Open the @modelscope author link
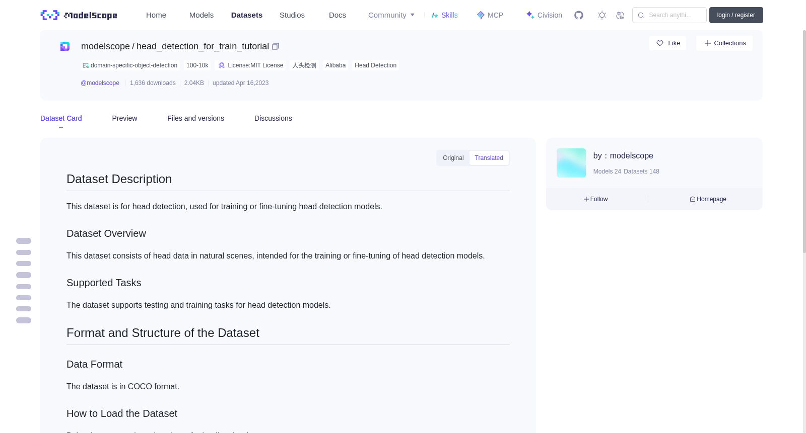This screenshot has height=433, width=806. (x=100, y=83)
